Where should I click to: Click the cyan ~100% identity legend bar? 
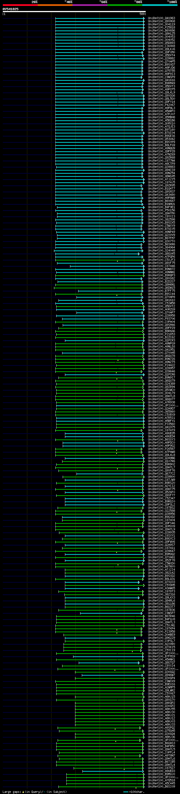coord(160,5)
